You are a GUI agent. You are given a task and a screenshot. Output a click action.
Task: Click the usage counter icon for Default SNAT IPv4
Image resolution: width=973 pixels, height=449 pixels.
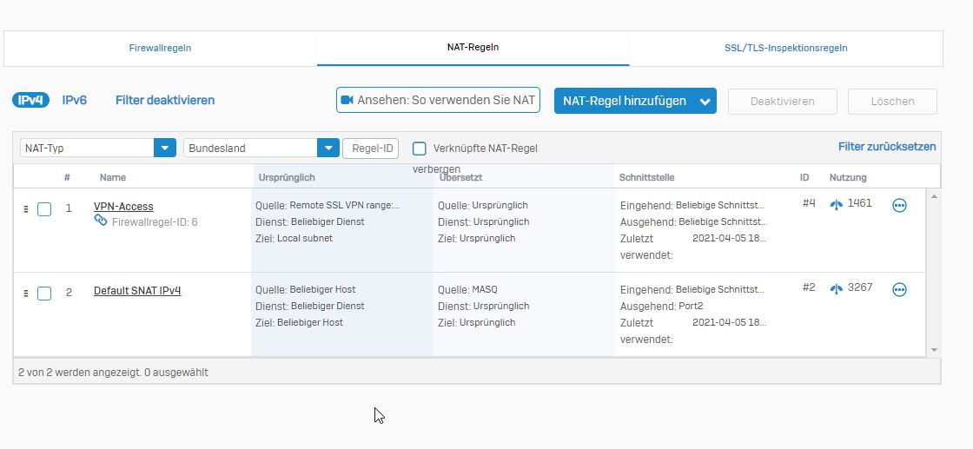coord(837,288)
